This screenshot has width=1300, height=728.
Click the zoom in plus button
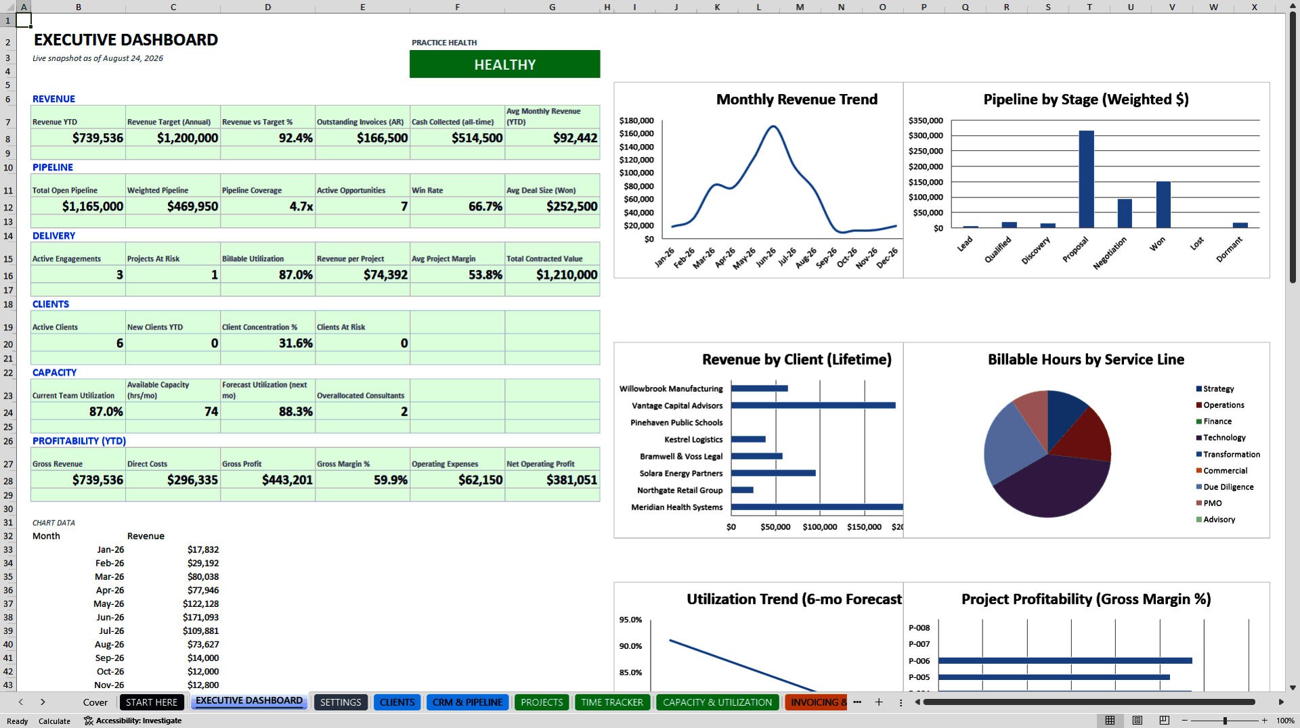1264,721
